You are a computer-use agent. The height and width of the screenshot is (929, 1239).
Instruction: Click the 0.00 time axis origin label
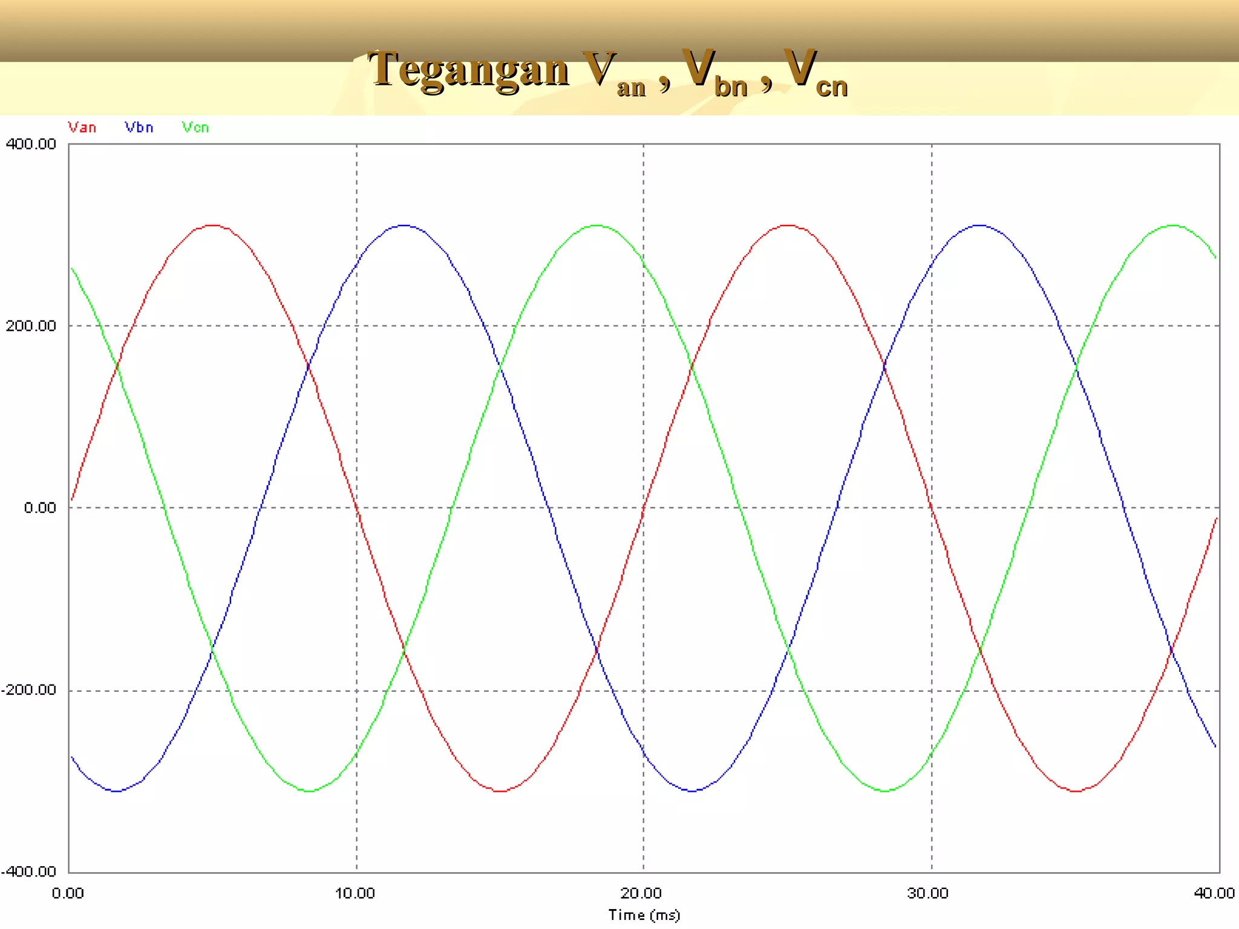(x=68, y=893)
